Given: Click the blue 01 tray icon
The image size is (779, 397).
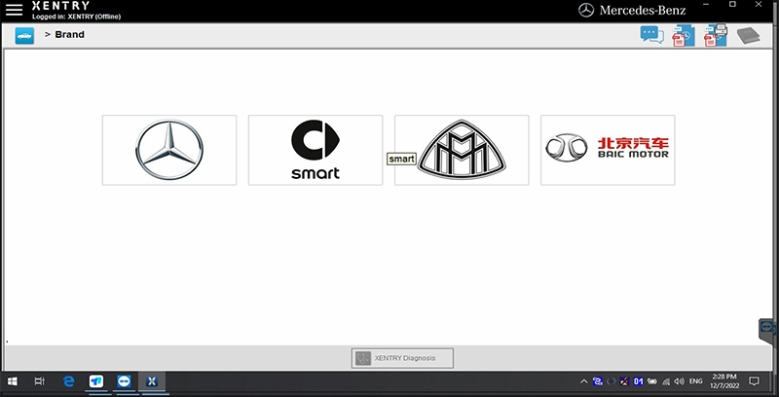Looking at the screenshot, I should 639,381.
